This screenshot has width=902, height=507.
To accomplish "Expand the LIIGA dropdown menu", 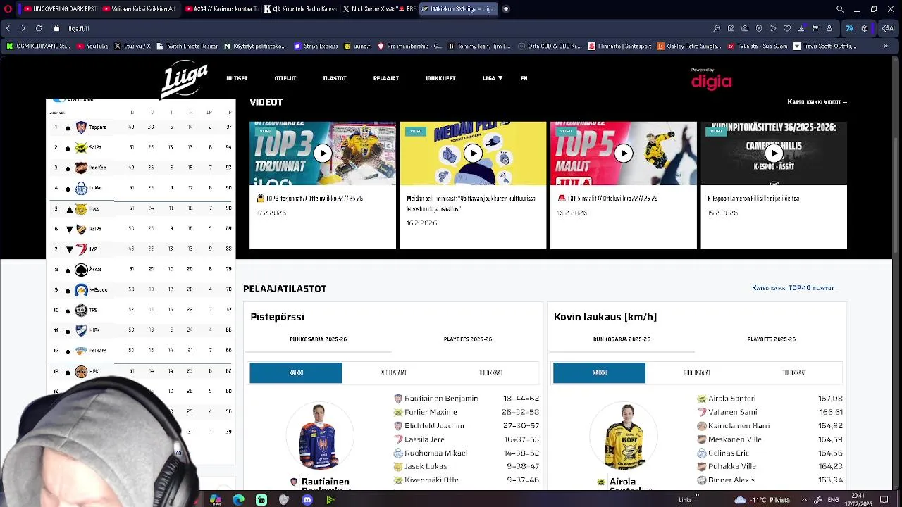I will click(x=492, y=78).
